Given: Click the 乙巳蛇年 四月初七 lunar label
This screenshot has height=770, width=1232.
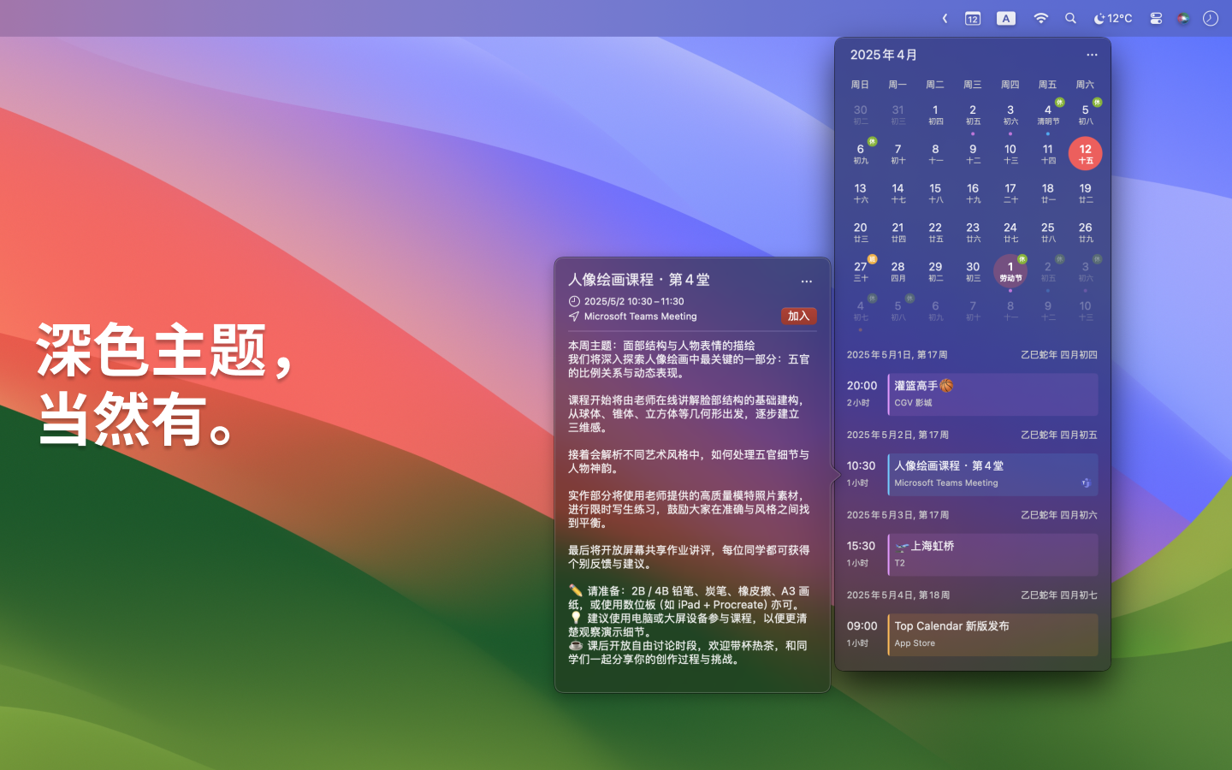Looking at the screenshot, I should (x=1059, y=595).
